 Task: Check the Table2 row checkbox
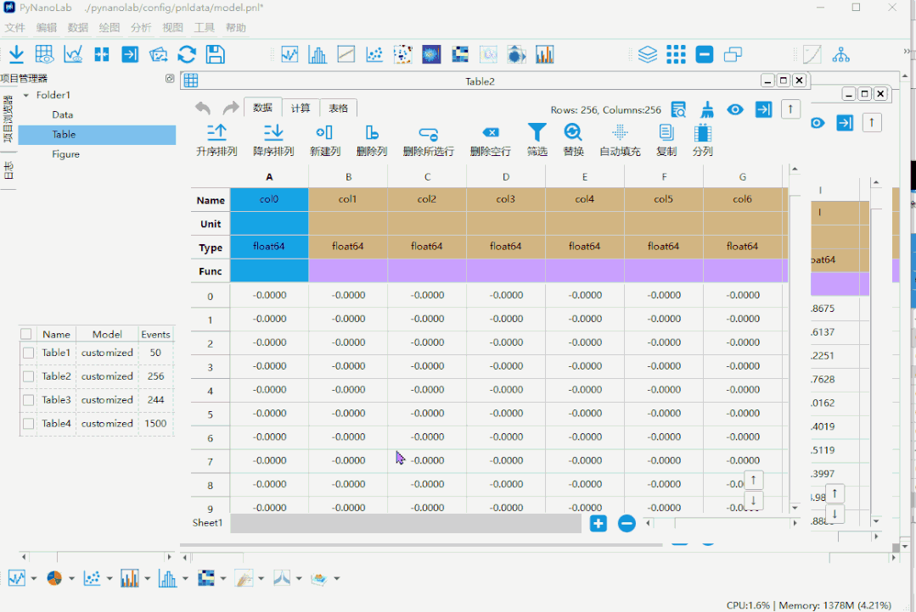click(28, 377)
